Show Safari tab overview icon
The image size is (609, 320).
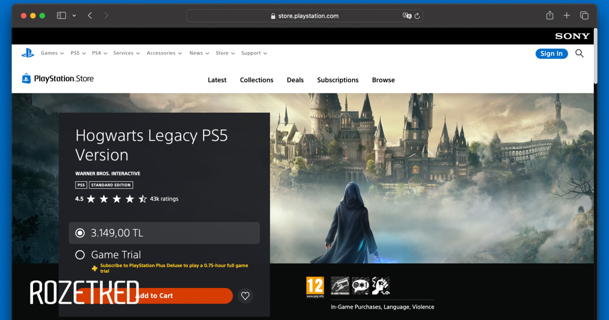tap(584, 16)
